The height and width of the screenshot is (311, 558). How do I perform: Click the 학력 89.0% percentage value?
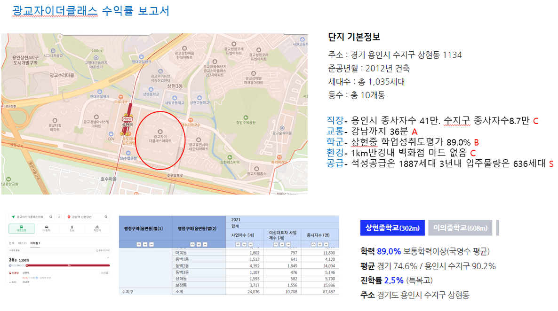389,251
